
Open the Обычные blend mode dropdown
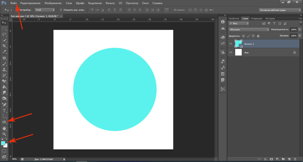[249, 30]
